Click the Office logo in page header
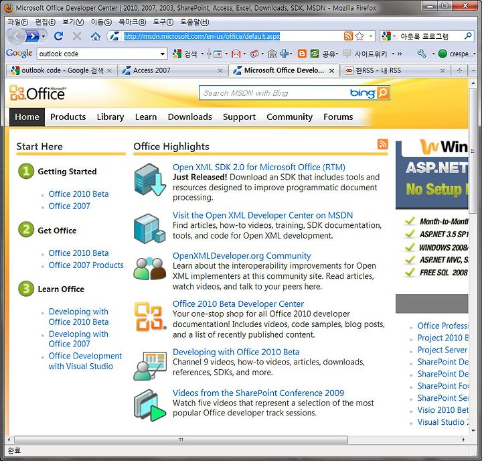 coord(37,93)
